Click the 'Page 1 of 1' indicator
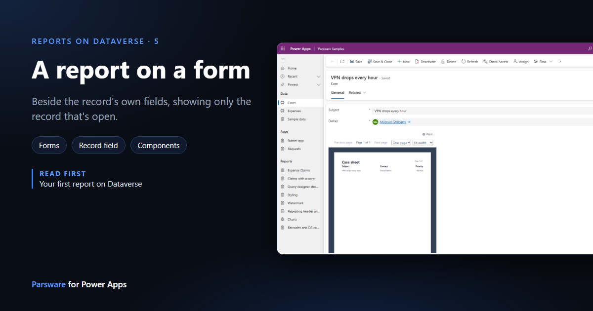Screen dimensions: 593x311 click(x=363, y=142)
